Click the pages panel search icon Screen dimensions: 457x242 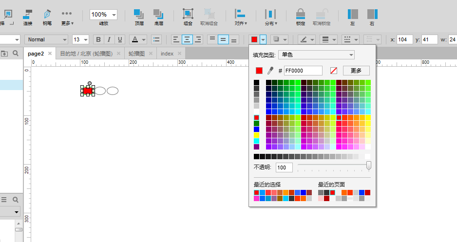pos(16,53)
